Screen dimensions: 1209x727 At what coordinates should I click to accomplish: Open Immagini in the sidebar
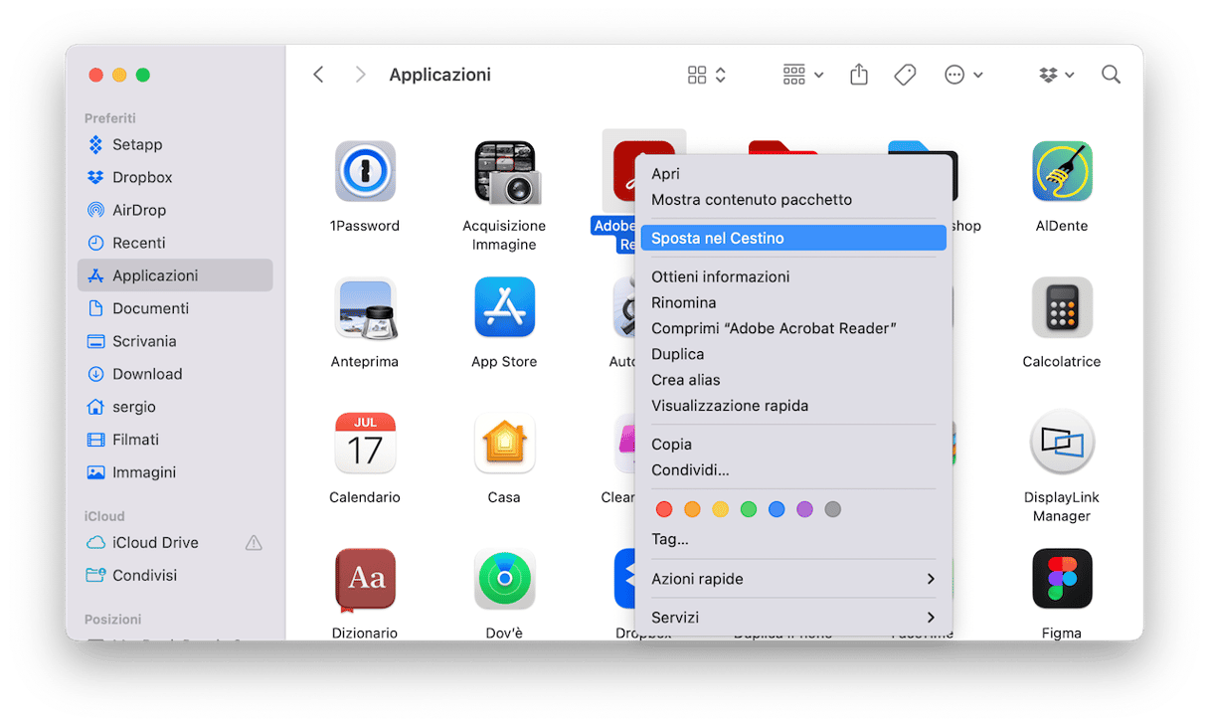pyautogui.click(x=175, y=472)
